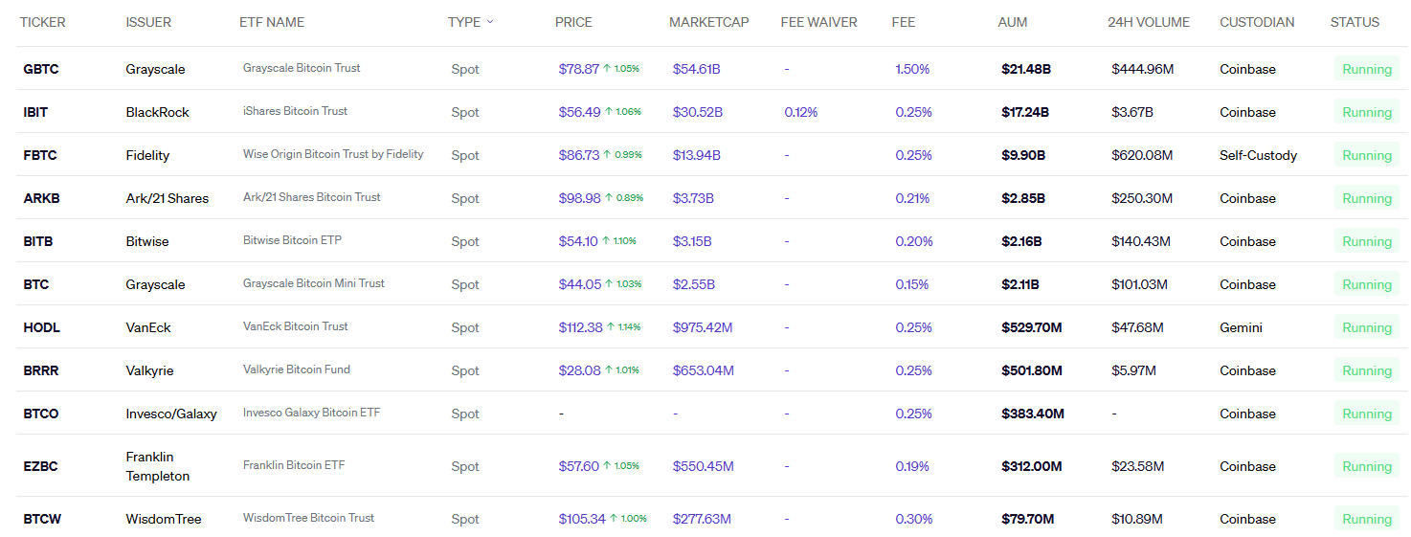Click the BITB price up arrow
The height and width of the screenshot is (537, 1411).
[606, 241]
